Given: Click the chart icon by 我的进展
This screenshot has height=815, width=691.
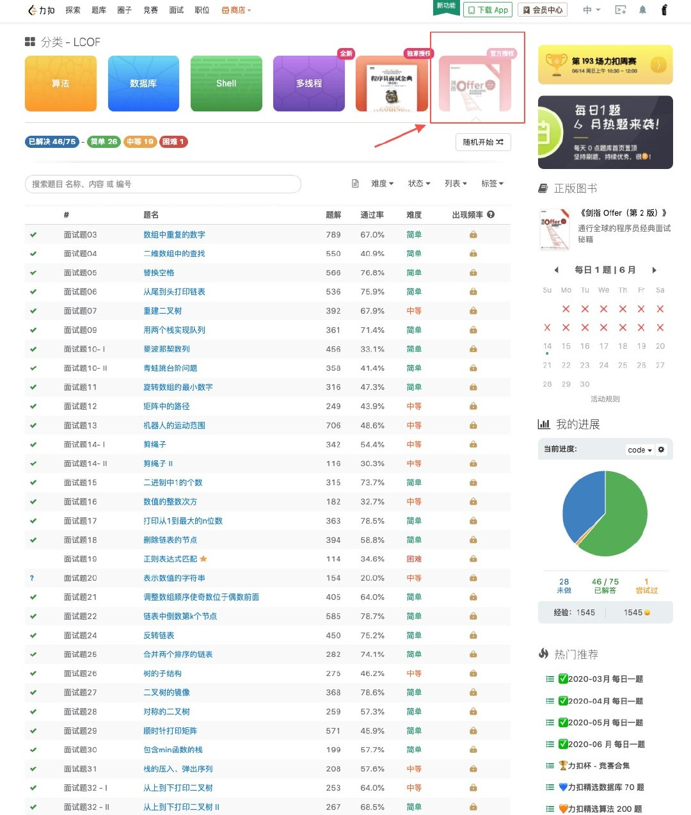Looking at the screenshot, I should click(544, 424).
